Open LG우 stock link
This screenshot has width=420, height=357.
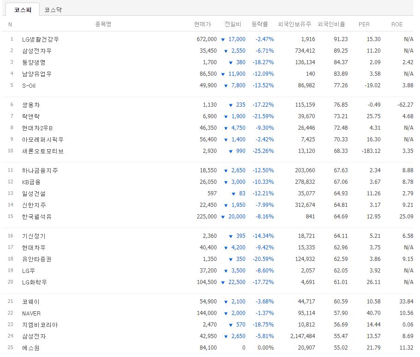point(29,271)
